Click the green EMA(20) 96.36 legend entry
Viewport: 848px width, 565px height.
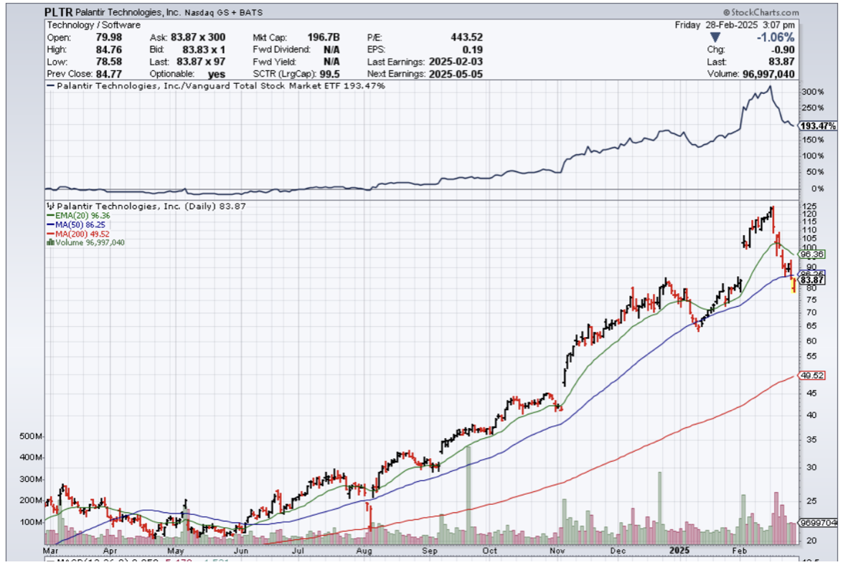[x=78, y=216]
